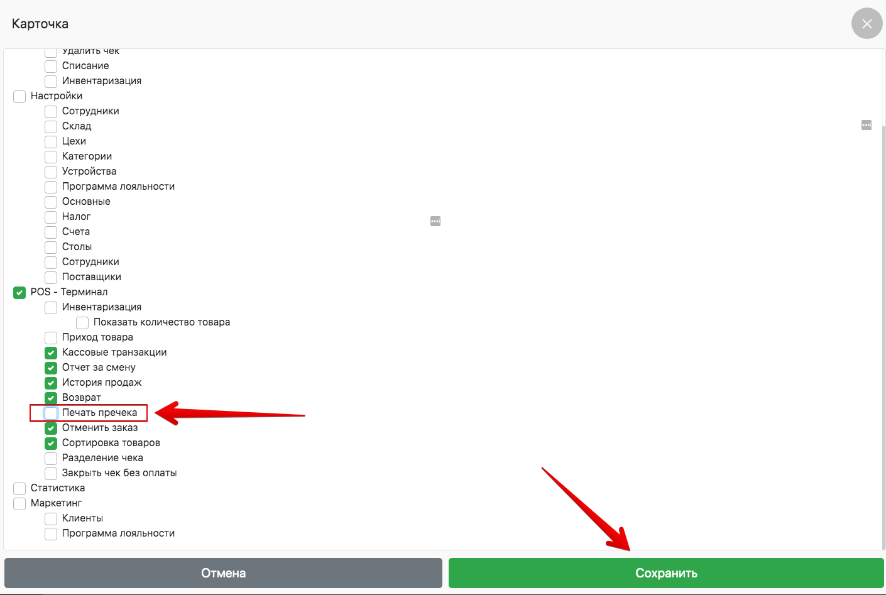This screenshot has width=886, height=595.
Task: Uncheck the POS - Терминал checkbox
Action: 19,292
